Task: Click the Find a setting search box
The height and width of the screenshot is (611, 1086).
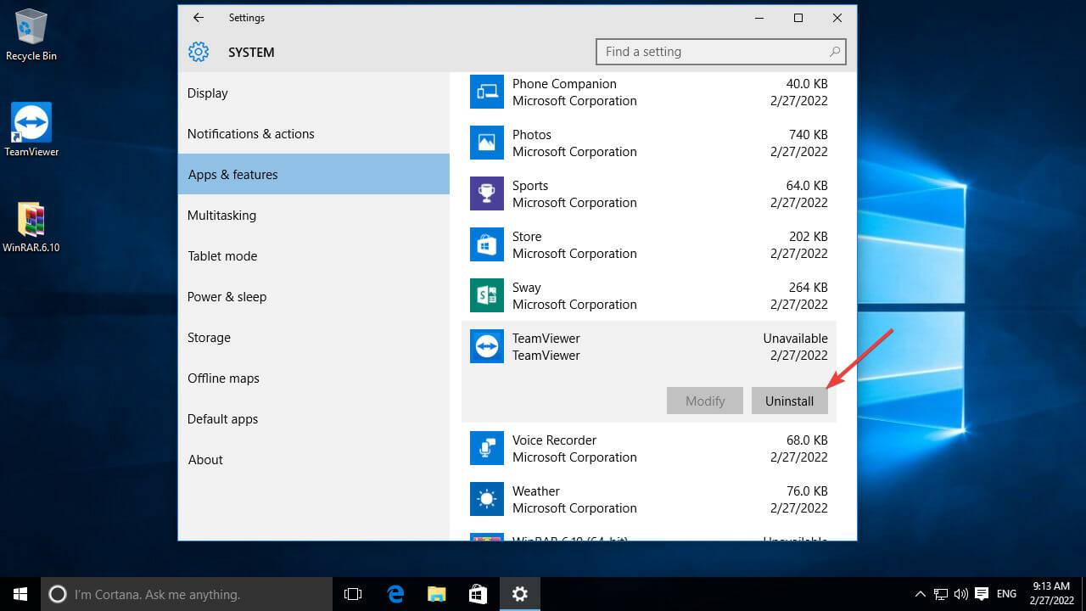Action: pos(720,52)
